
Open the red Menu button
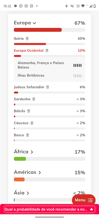click(x=84, y=200)
